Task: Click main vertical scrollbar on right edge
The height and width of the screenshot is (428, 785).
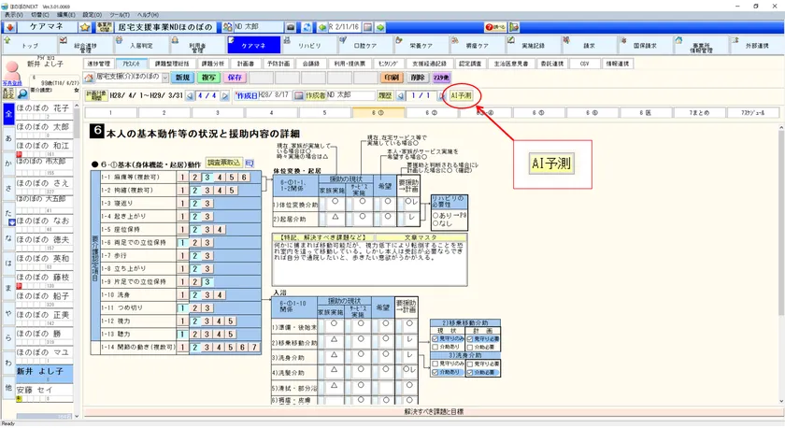Action: pyautogui.click(x=781, y=263)
